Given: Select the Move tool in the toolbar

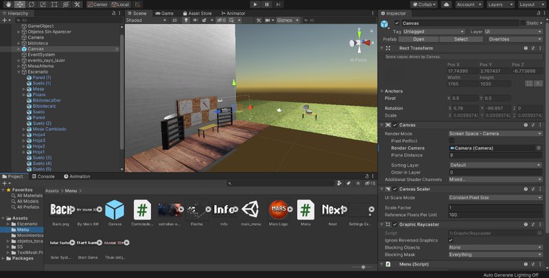Looking at the screenshot, I should (19, 4).
